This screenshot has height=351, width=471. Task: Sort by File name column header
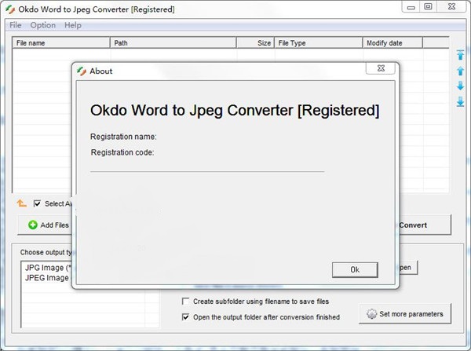[x=61, y=43]
